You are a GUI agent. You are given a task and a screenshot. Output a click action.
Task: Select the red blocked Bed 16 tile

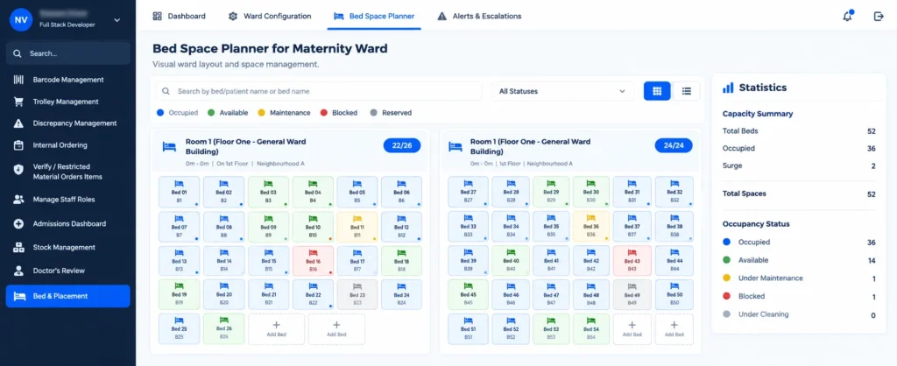coord(314,261)
